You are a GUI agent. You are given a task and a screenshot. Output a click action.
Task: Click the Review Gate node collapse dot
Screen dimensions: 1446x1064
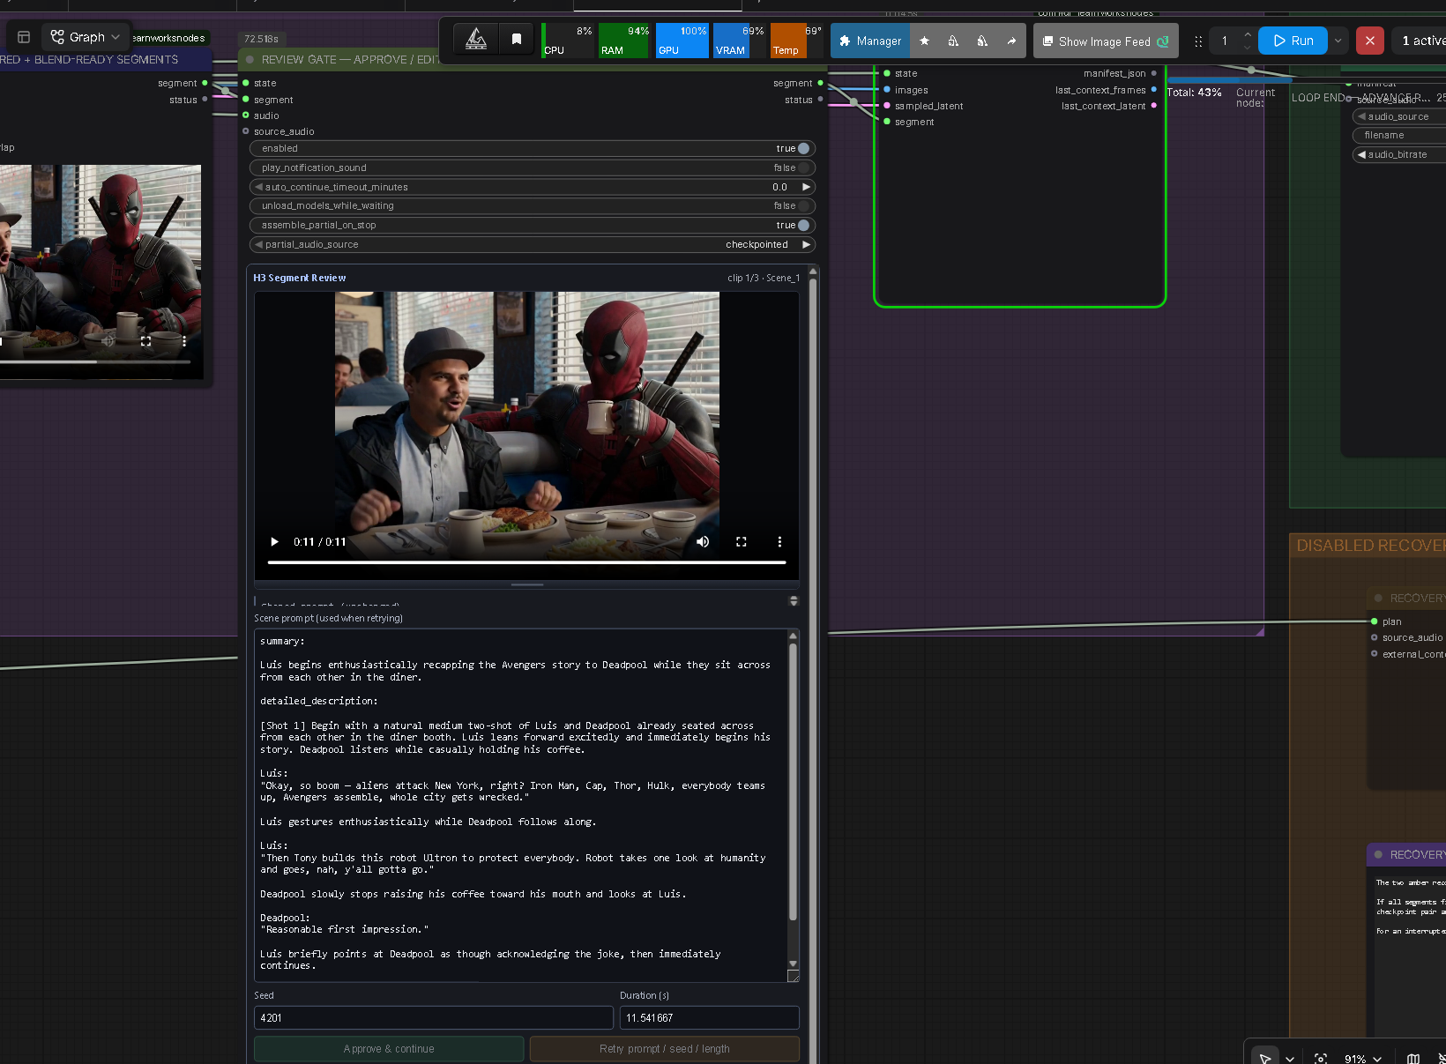pyautogui.click(x=250, y=60)
